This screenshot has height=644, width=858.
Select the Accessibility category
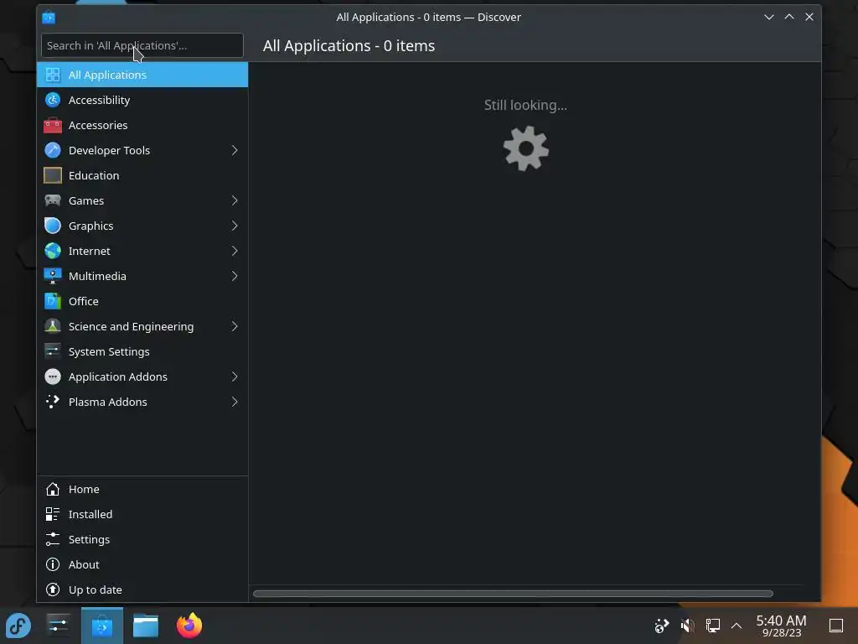[x=142, y=100]
